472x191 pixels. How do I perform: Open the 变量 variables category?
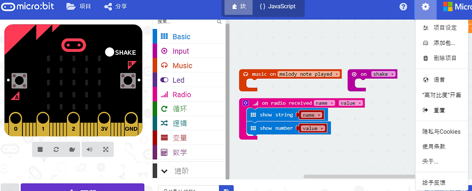(189, 138)
